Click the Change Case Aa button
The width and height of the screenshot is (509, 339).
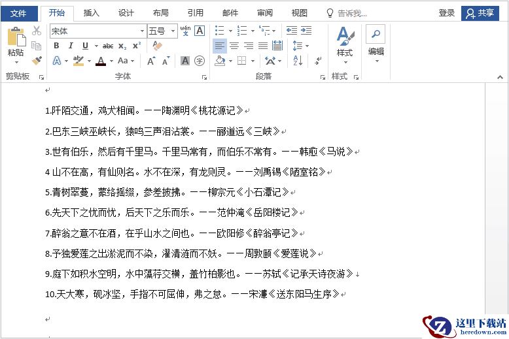[x=123, y=61]
